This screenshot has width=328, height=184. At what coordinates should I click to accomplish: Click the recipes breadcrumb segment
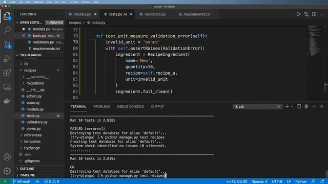click(75, 22)
